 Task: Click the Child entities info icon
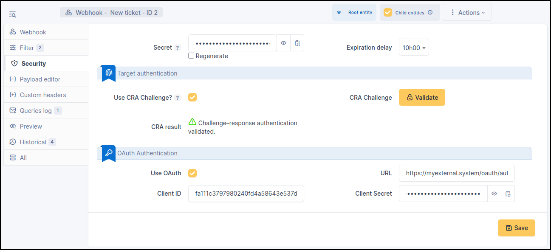tap(430, 13)
